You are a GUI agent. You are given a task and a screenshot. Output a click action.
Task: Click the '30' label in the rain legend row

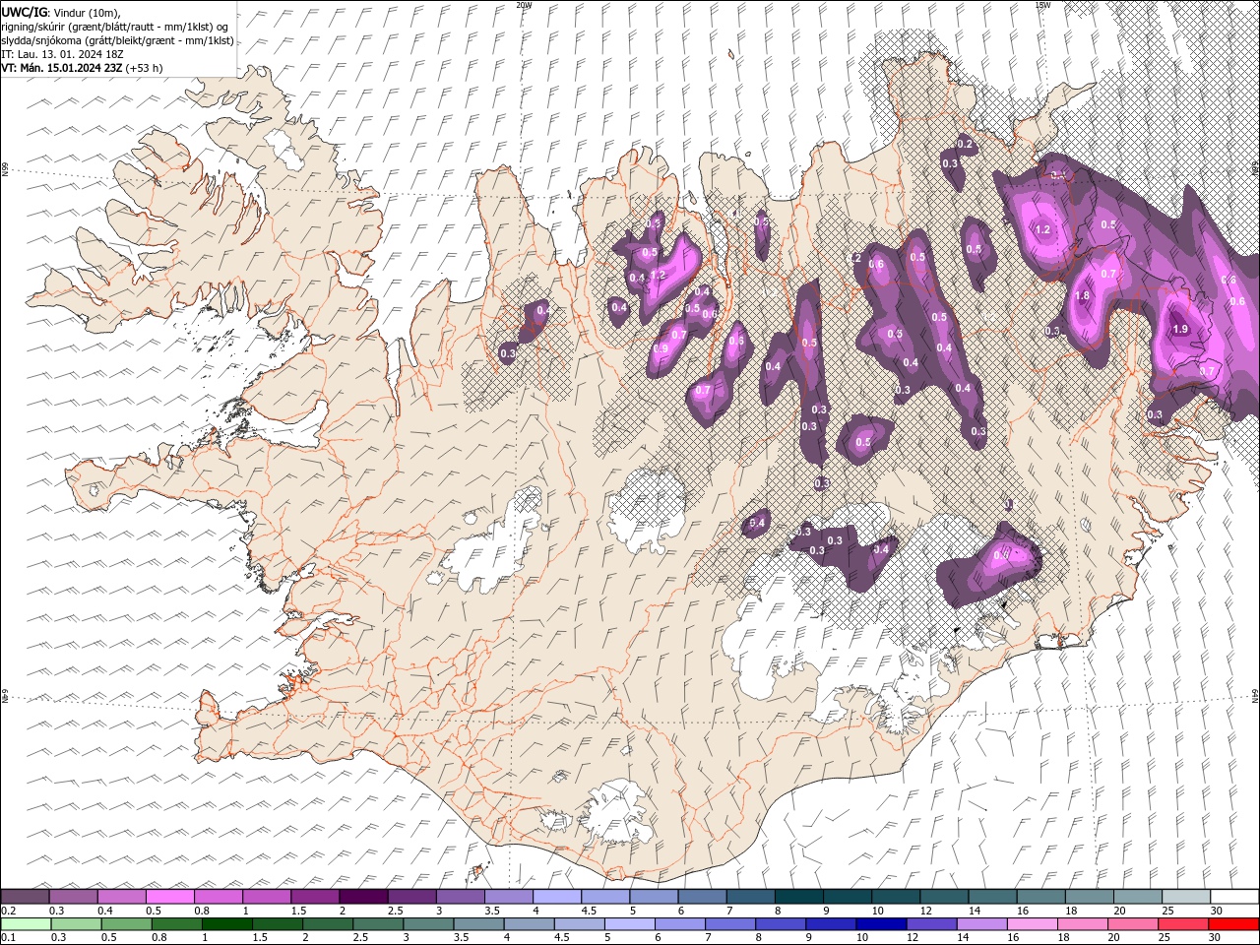(1217, 938)
